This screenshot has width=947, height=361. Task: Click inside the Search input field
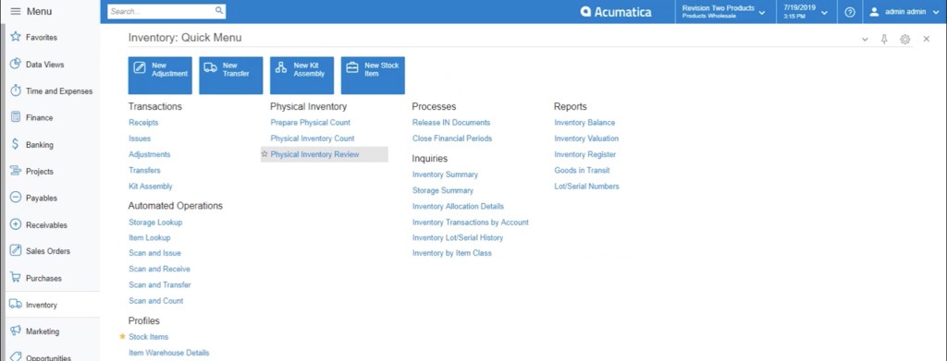(161, 11)
